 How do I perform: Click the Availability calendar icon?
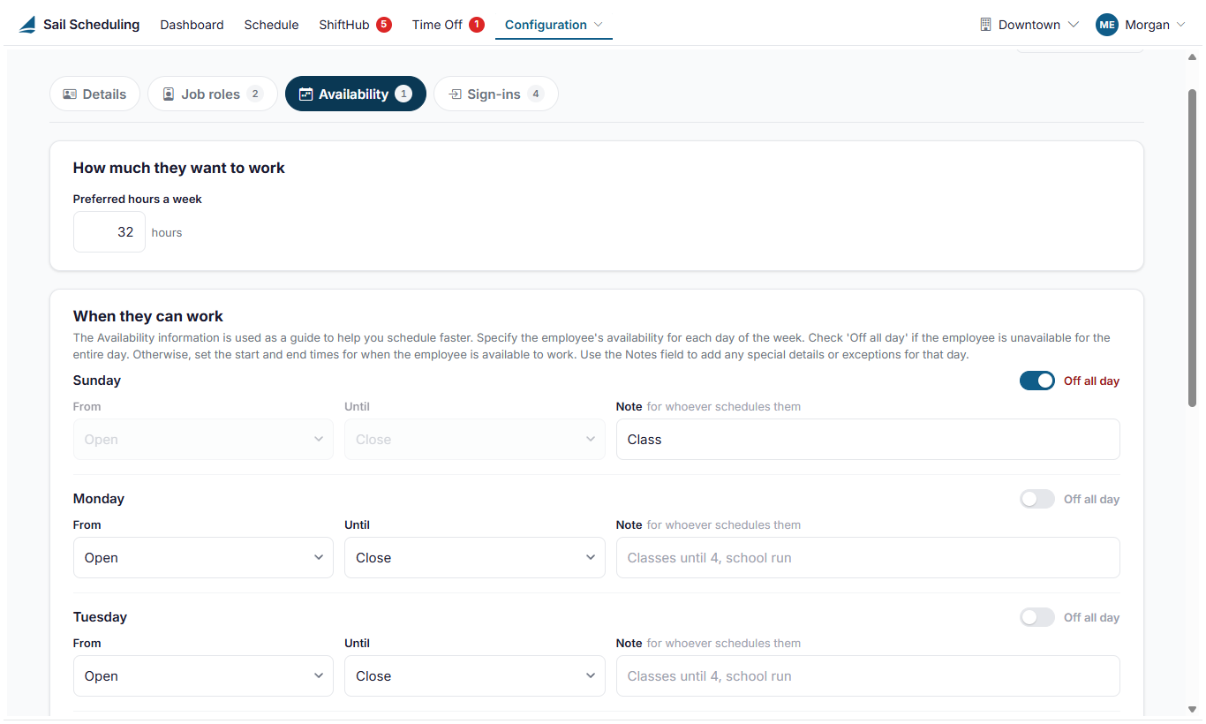point(306,94)
